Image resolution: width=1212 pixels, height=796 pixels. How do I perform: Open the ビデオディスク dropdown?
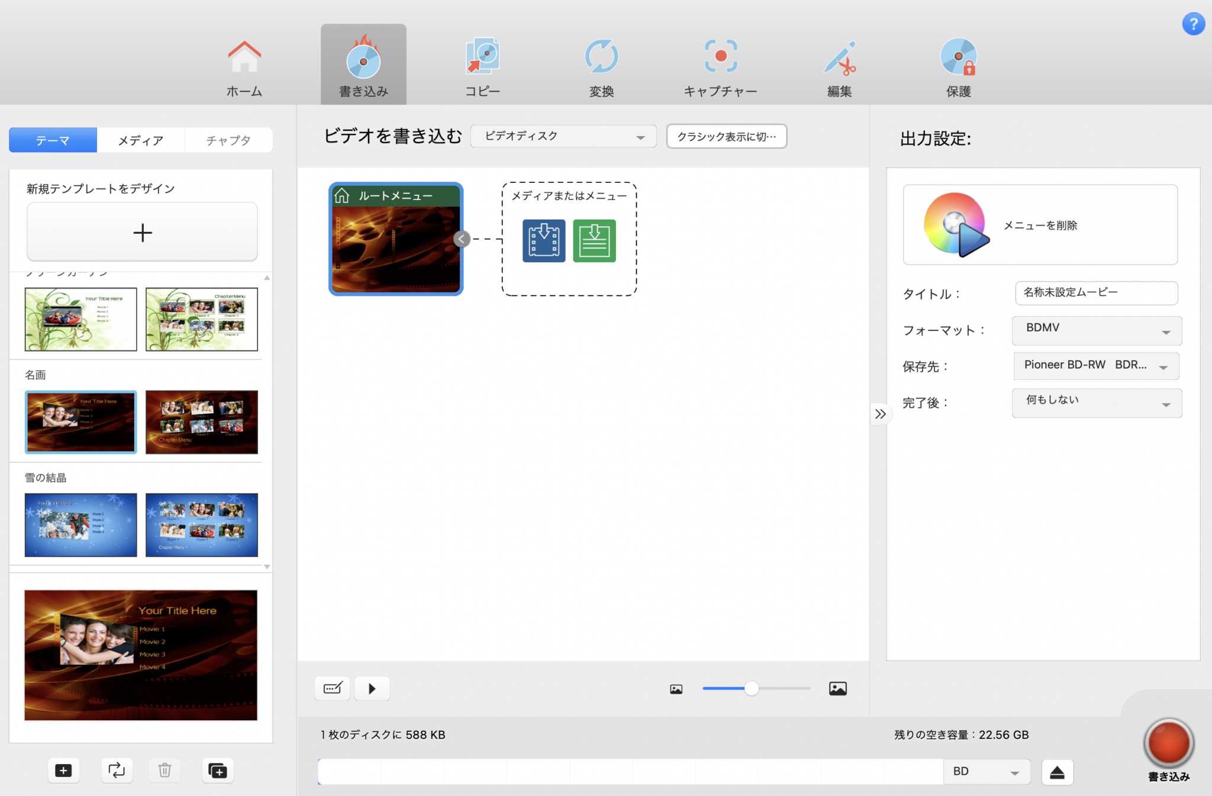(562, 136)
